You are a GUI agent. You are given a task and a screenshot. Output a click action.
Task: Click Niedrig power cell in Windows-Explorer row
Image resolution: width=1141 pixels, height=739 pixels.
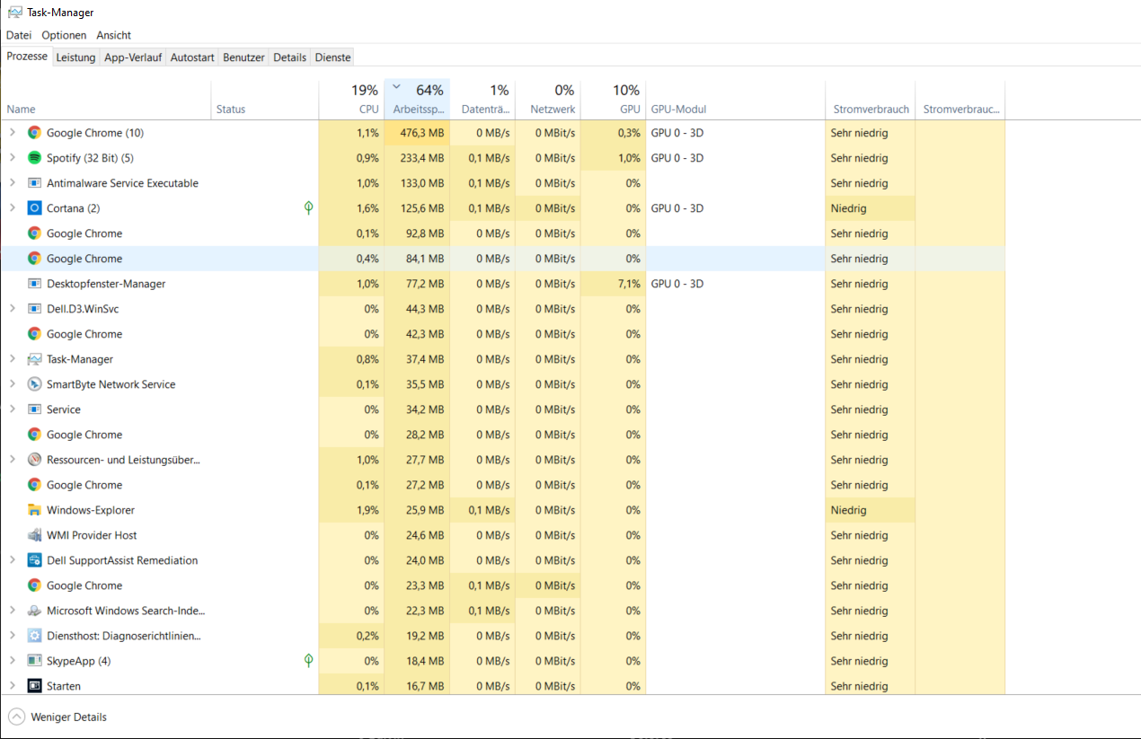[870, 510]
